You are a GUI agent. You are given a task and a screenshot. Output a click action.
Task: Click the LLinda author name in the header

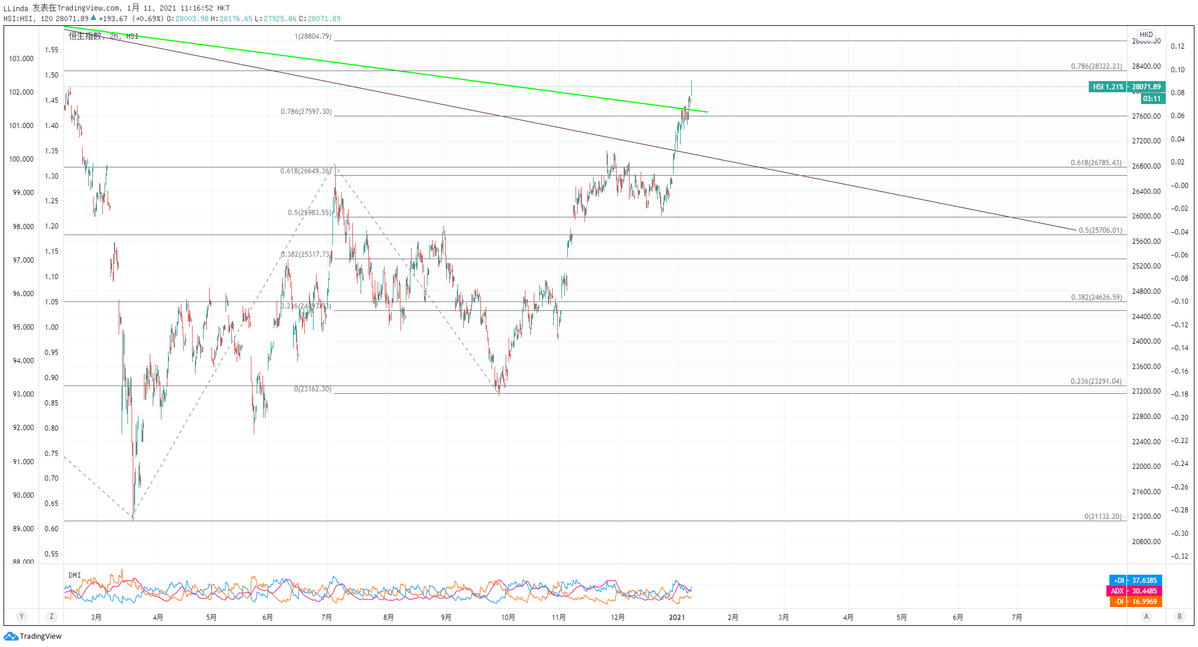pos(16,8)
